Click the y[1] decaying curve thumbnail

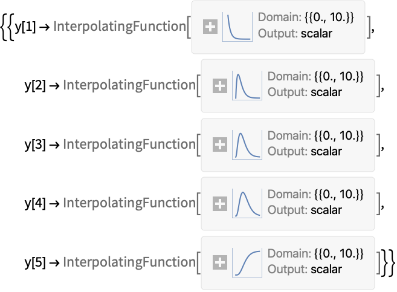[x=237, y=27]
